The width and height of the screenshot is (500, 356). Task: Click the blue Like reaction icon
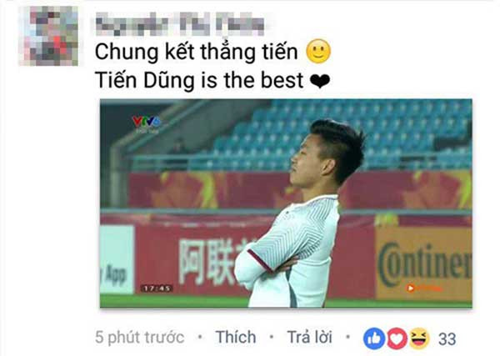373,338
